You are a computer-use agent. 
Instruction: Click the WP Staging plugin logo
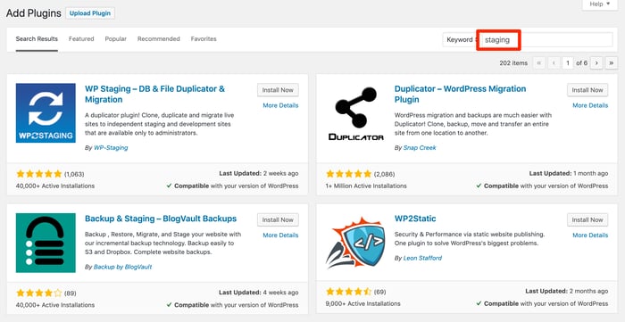[x=46, y=113]
